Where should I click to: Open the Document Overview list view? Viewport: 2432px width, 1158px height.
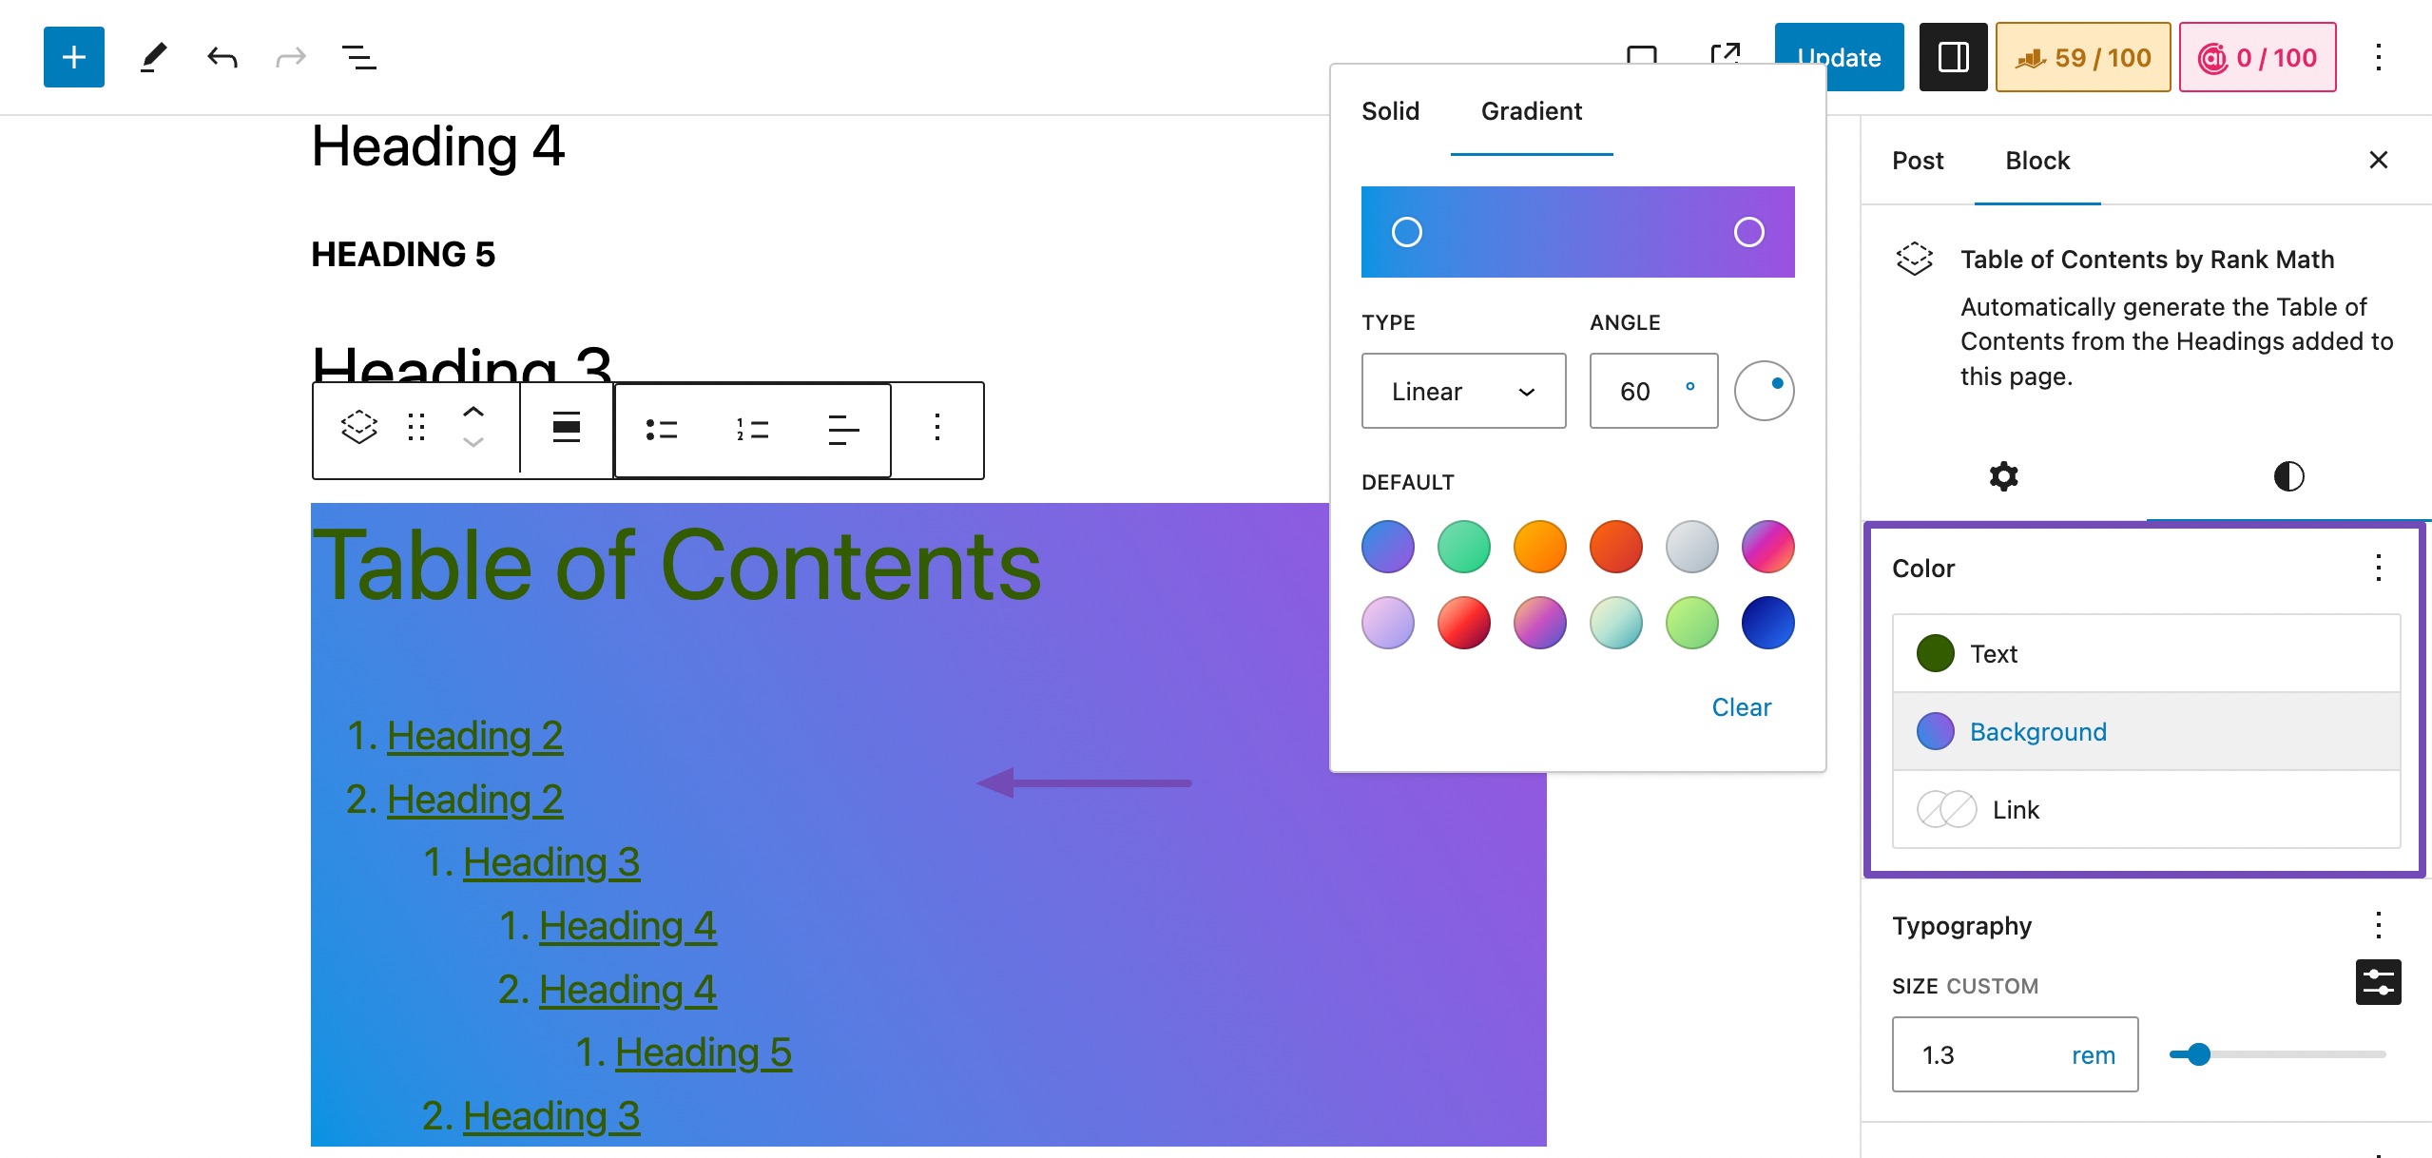click(x=359, y=57)
